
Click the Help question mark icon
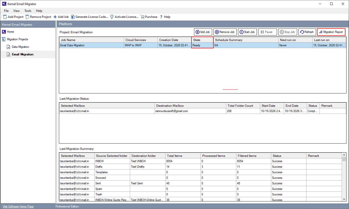pyautogui.click(x=161, y=17)
